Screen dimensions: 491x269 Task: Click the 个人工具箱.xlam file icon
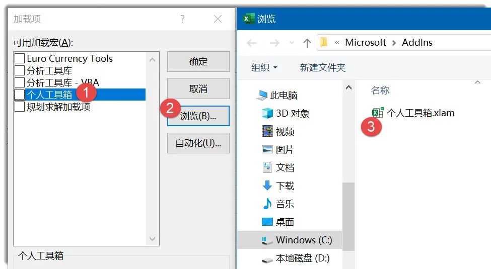pyautogui.click(x=378, y=113)
